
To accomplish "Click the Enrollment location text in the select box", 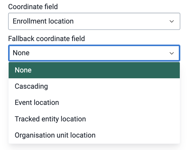I will pos(43,21).
